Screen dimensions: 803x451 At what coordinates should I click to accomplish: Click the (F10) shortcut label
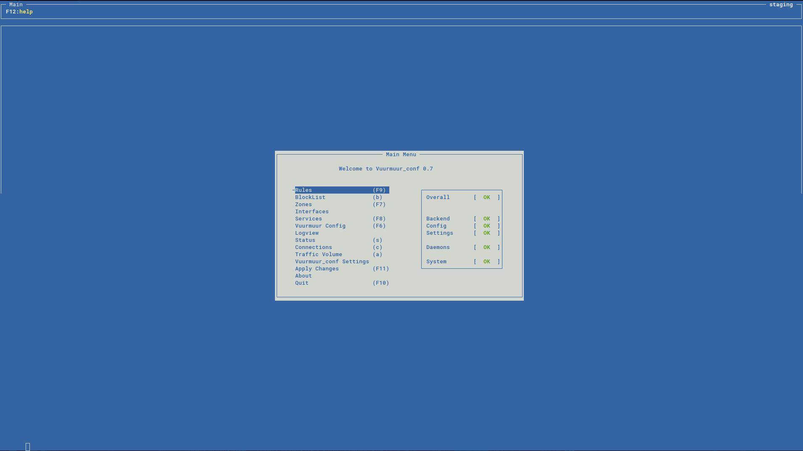point(381,283)
